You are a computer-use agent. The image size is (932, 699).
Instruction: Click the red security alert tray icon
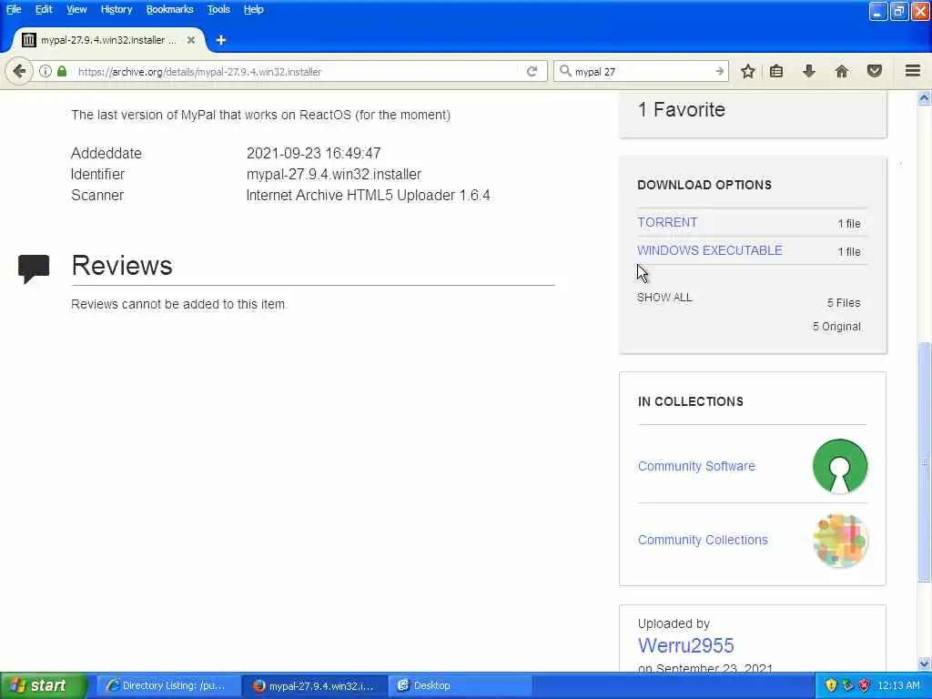[864, 685]
